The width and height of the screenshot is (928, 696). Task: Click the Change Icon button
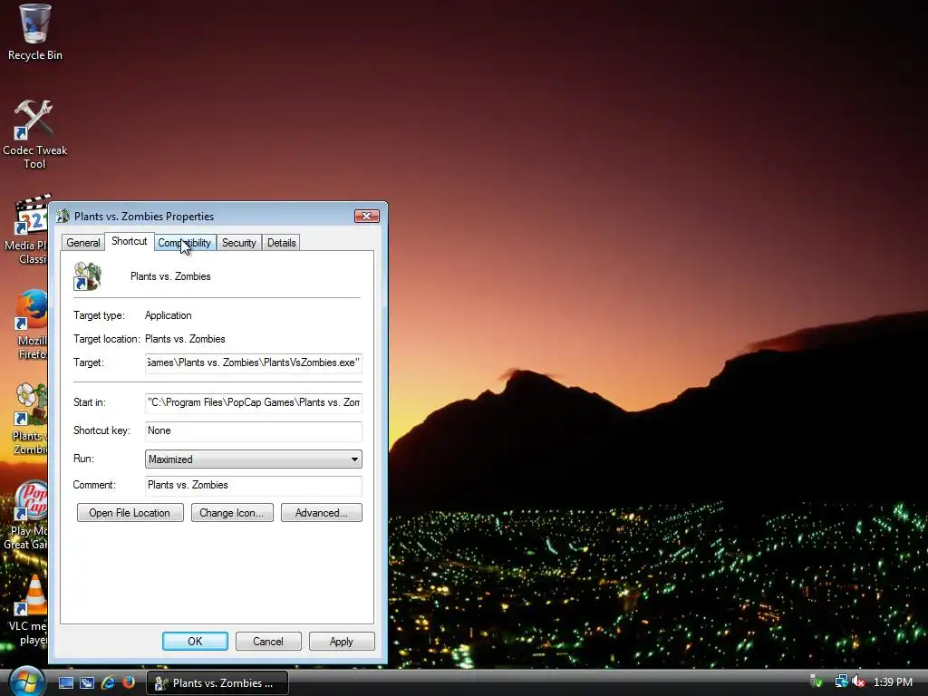coord(232,513)
